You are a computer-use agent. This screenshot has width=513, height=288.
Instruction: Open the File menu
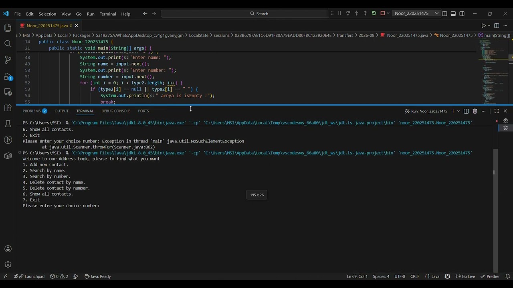coord(18,14)
